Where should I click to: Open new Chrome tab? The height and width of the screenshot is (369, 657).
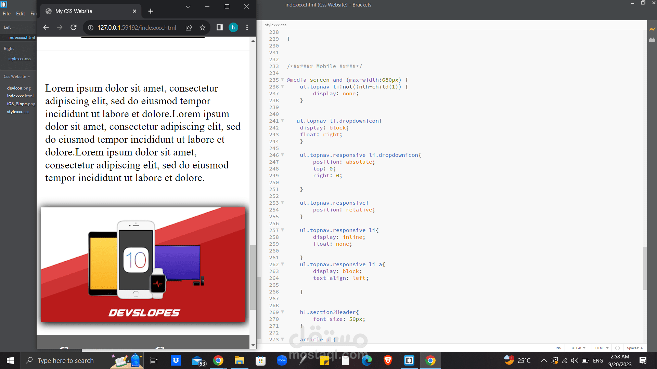(x=151, y=11)
